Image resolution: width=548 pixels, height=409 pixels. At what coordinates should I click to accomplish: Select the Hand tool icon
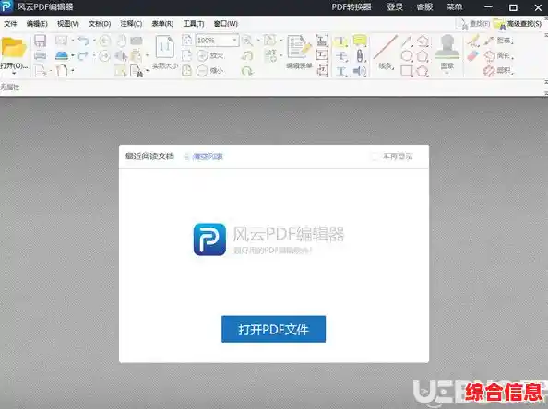(x=121, y=41)
